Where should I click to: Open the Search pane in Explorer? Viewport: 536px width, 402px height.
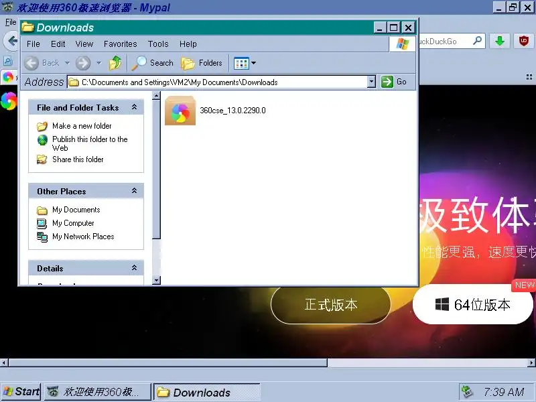(x=153, y=63)
